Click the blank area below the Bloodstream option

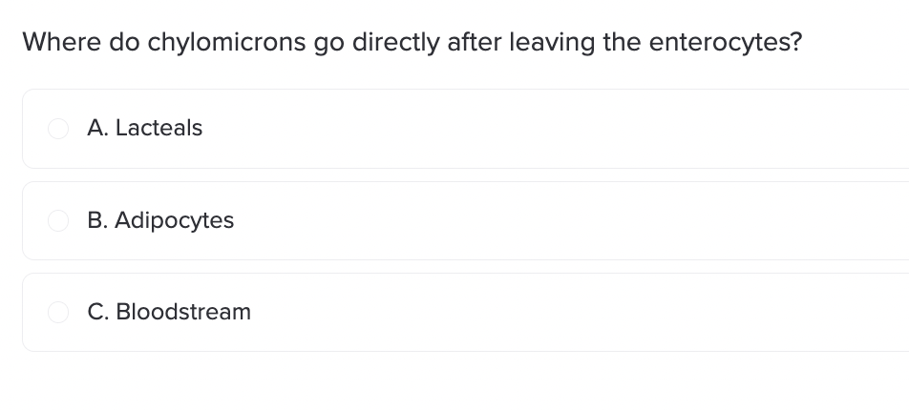pos(454,382)
